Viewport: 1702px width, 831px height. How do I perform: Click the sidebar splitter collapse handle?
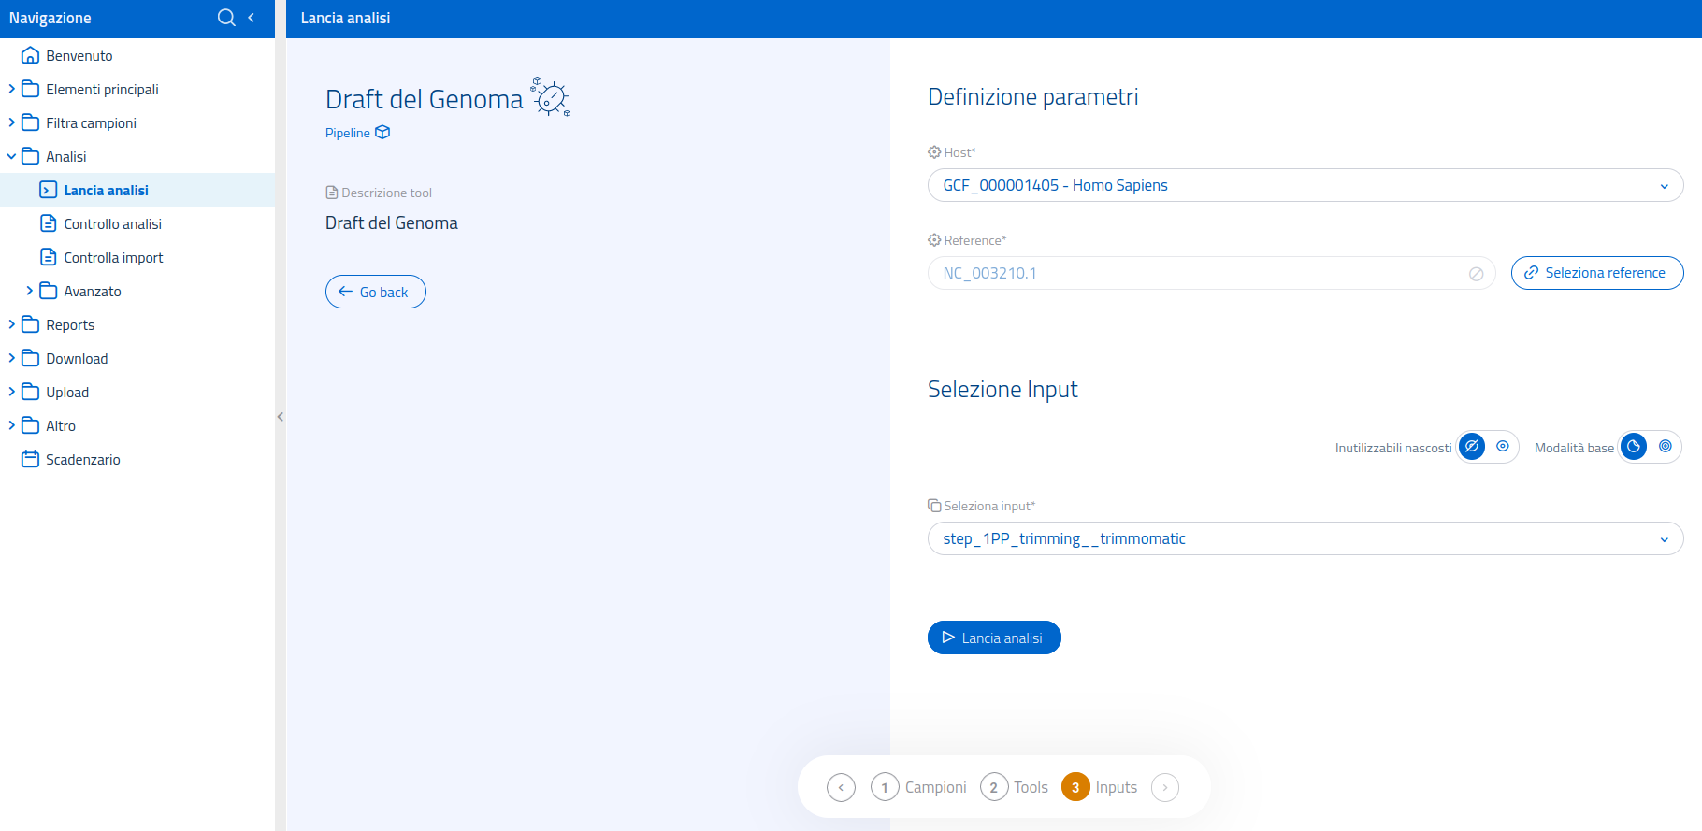280,417
